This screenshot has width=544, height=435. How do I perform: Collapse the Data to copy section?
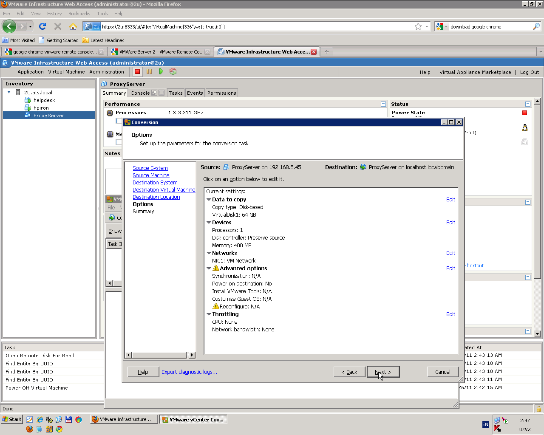(x=209, y=200)
